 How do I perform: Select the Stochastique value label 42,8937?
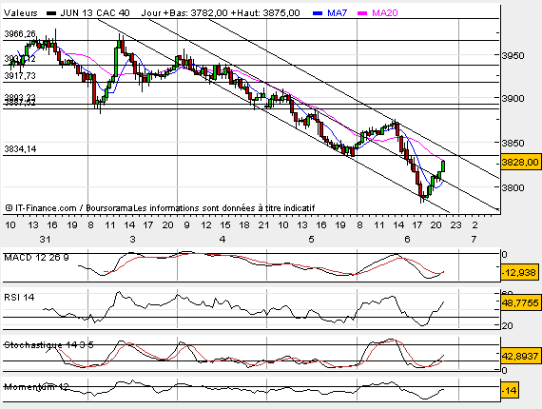(520, 356)
